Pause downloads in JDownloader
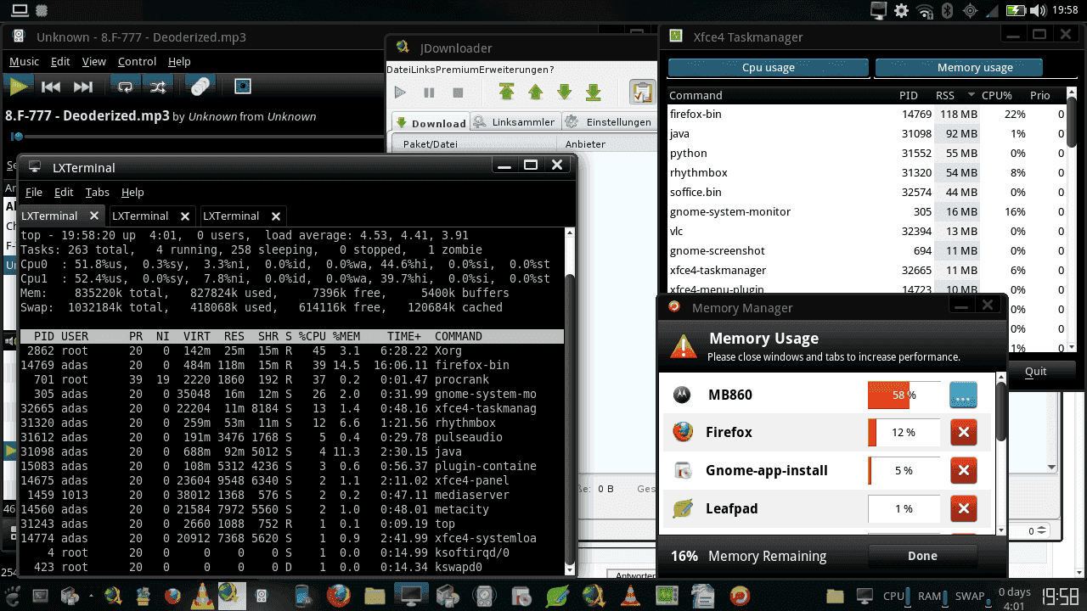 429,92
